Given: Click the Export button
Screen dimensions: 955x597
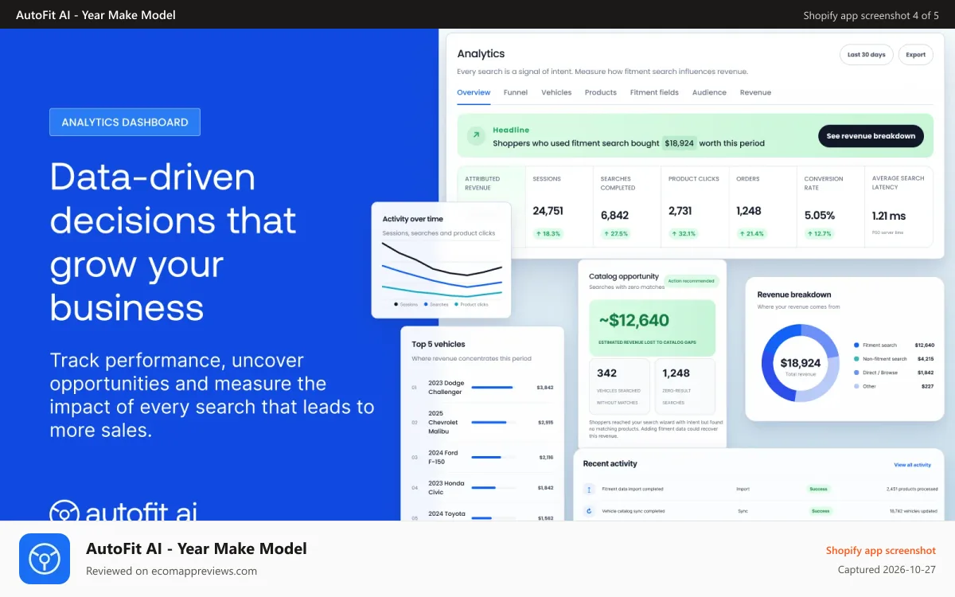Looking at the screenshot, I should (916, 55).
